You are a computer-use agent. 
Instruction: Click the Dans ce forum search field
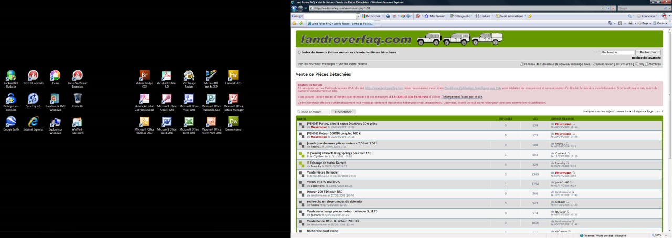point(314,112)
